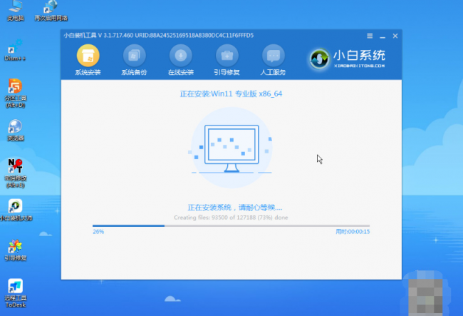463x316 pixels.
Task: Open the 此电脑 desktop icon
Action: coord(15,11)
